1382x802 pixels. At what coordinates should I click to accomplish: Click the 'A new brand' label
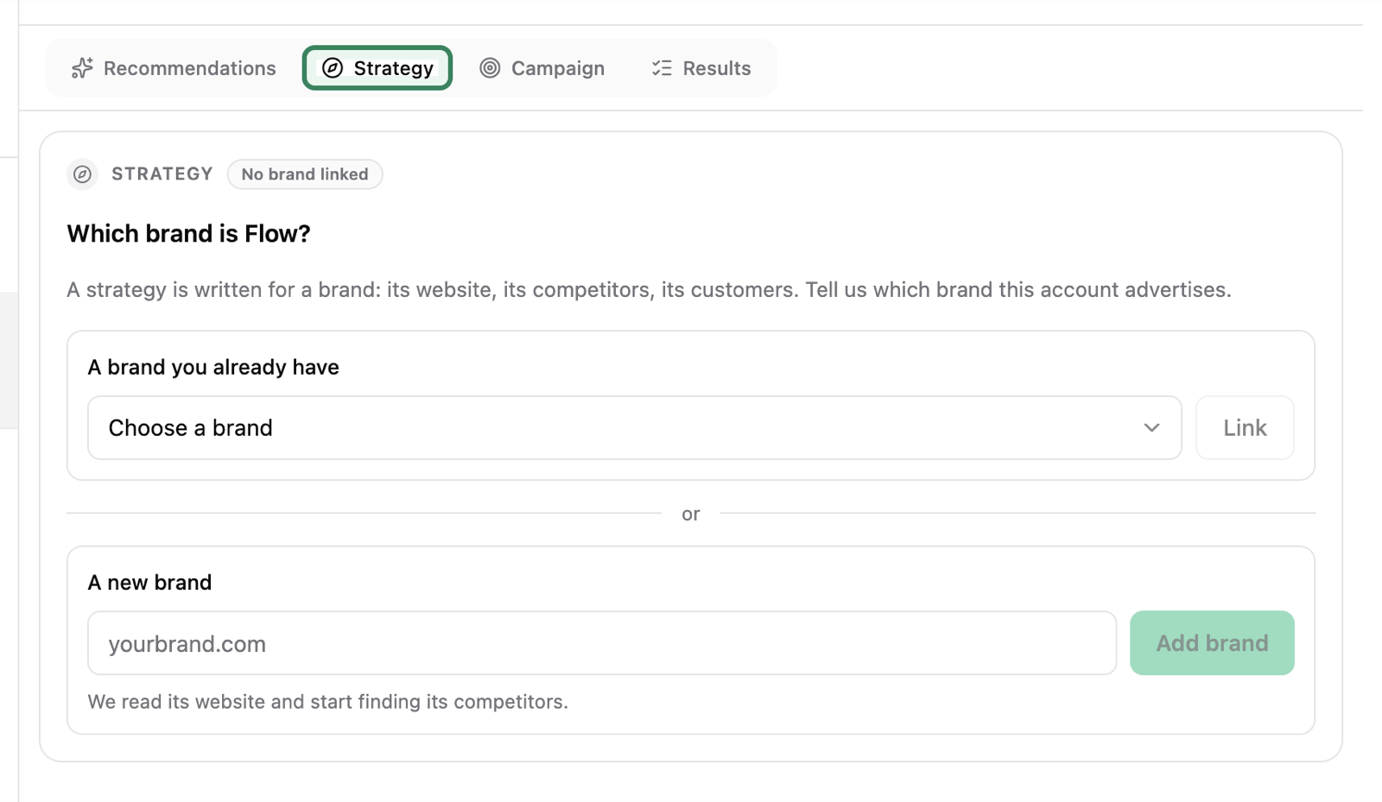point(149,583)
